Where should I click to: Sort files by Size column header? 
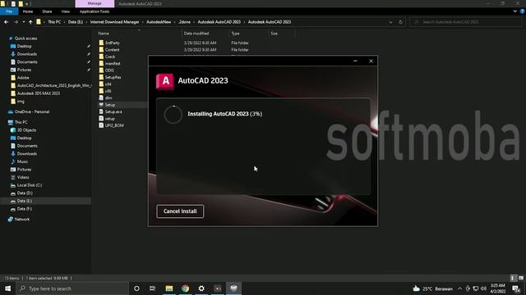(x=274, y=34)
